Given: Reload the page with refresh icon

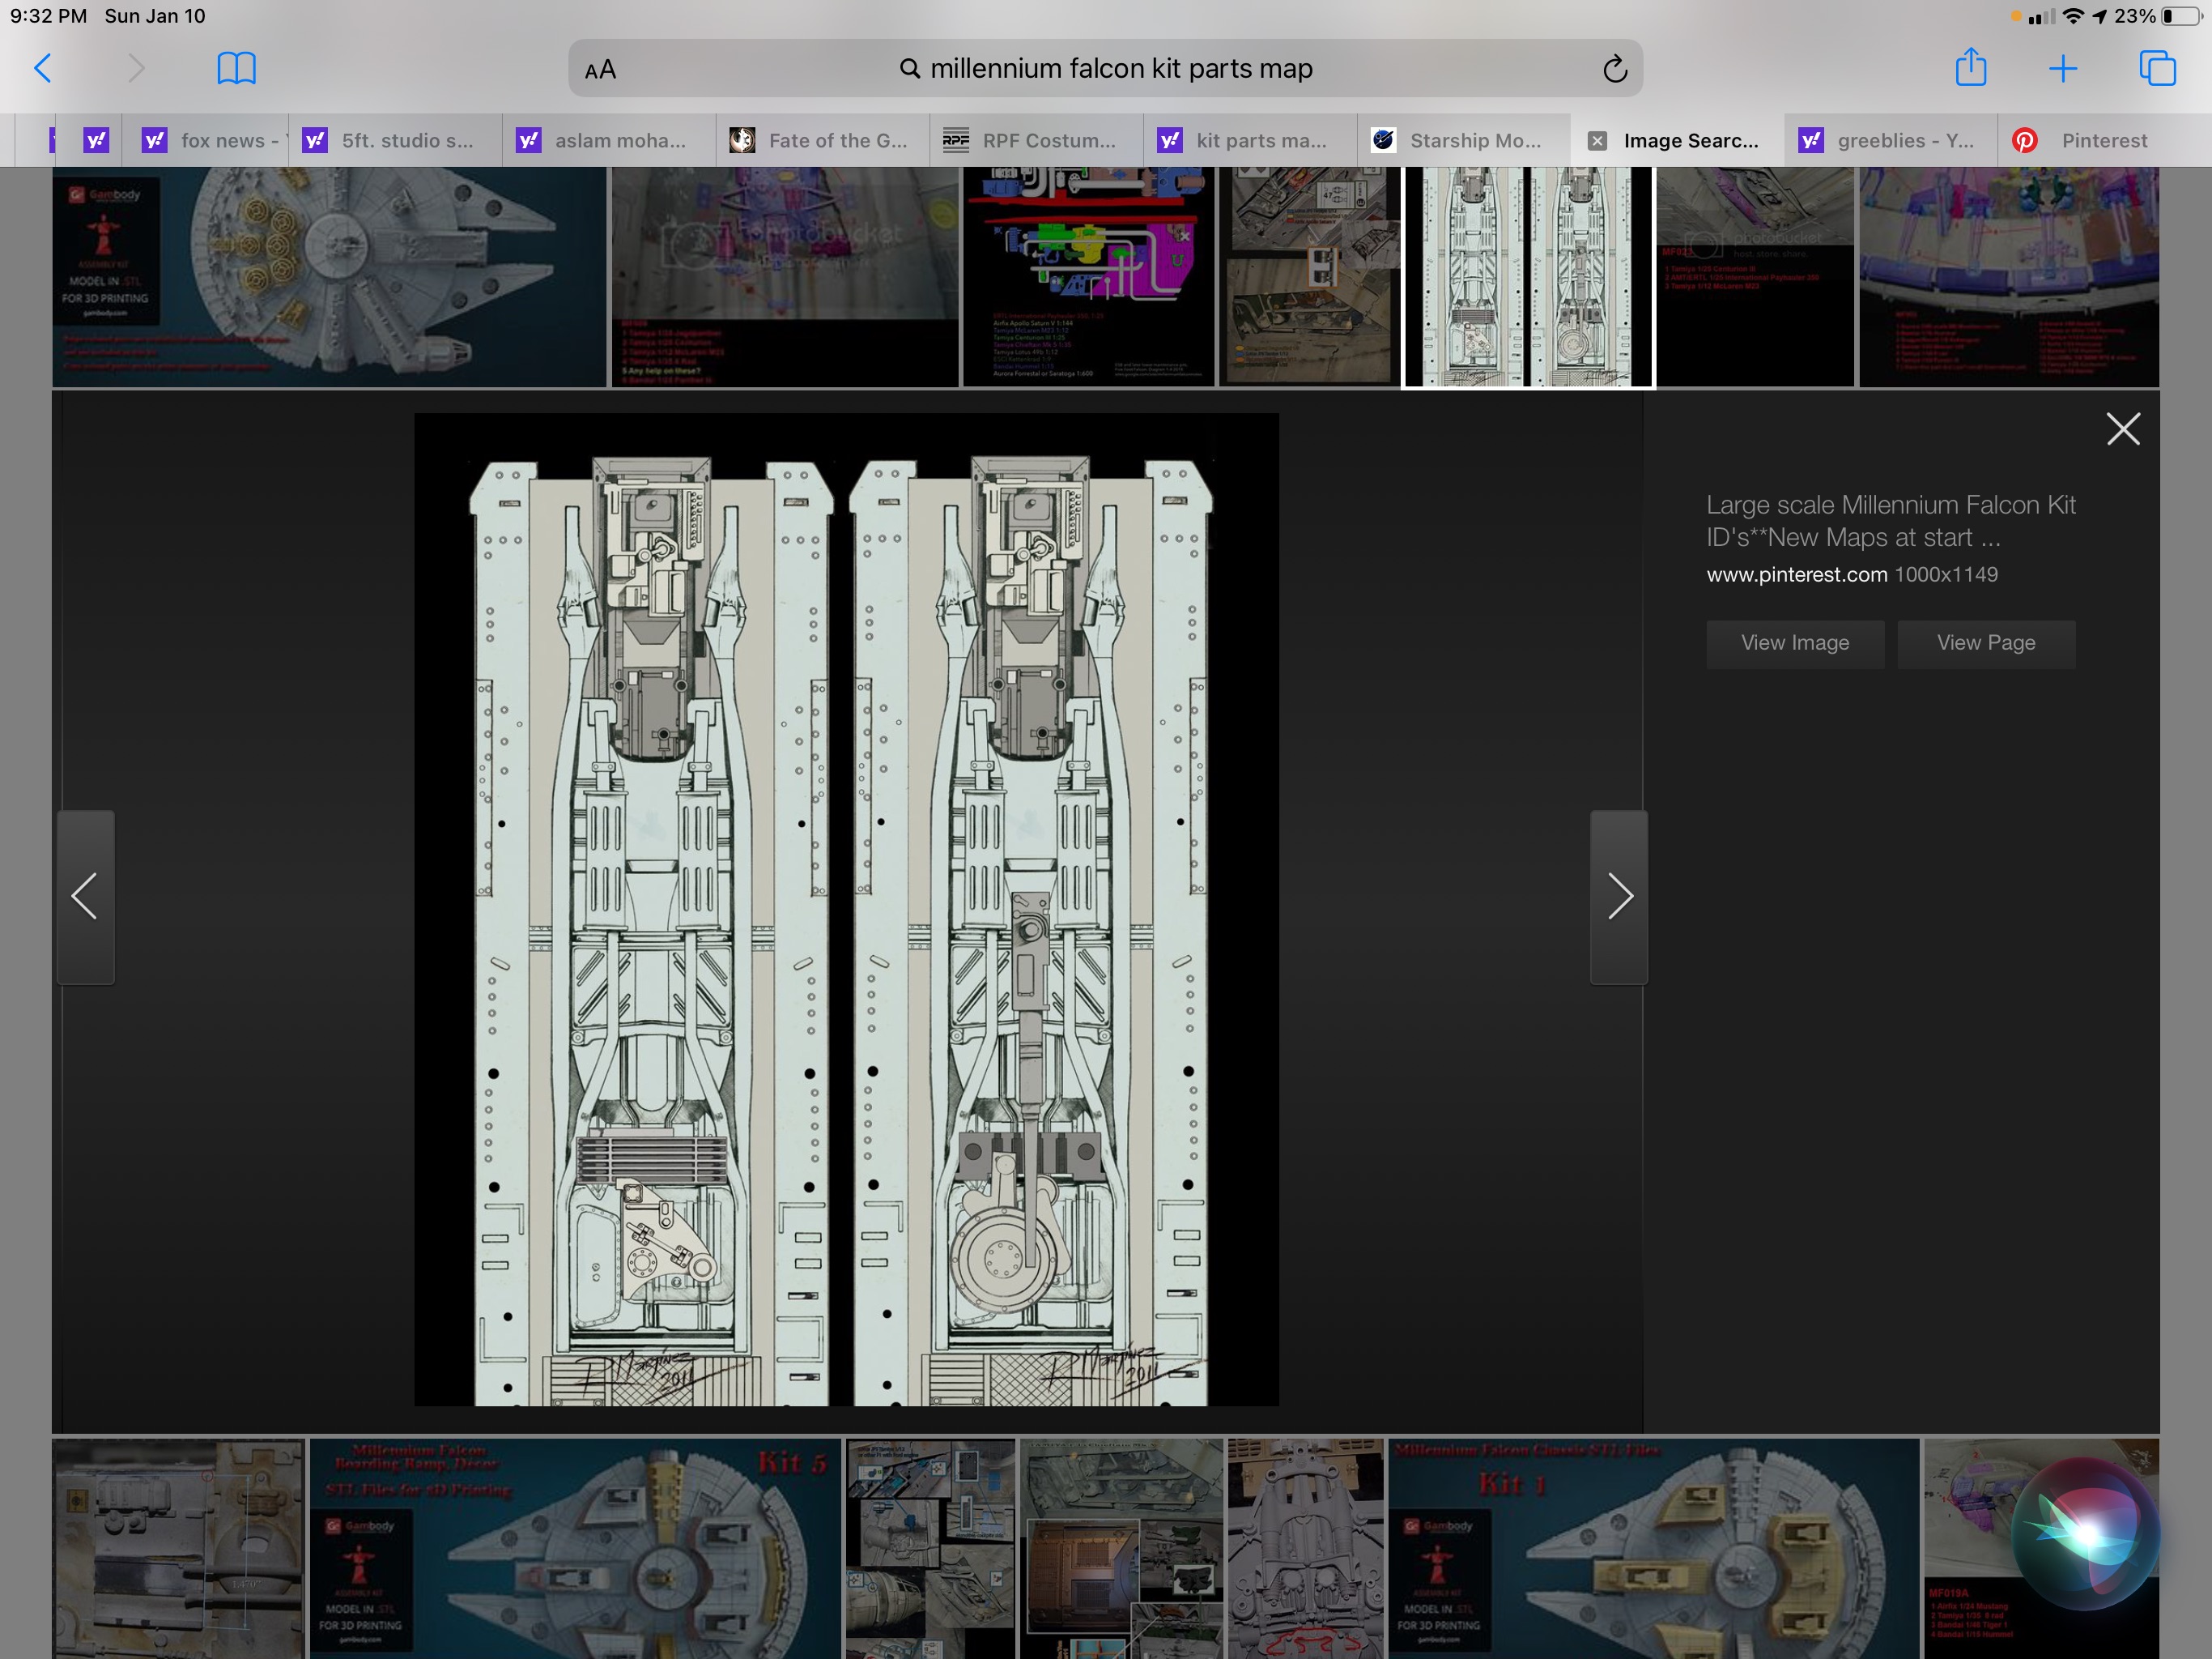Looking at the screenshot, I should tap(1614, 69).
